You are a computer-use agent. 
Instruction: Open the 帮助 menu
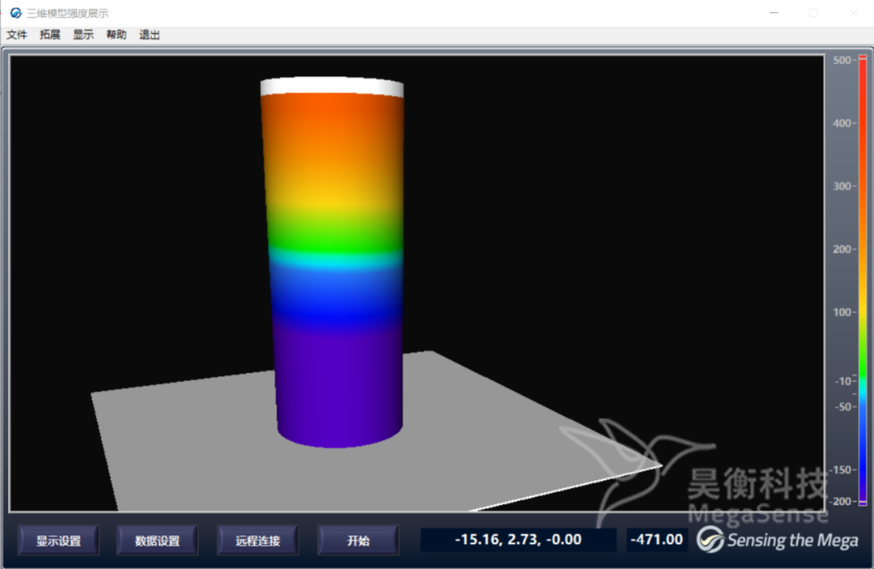[117, 35]
